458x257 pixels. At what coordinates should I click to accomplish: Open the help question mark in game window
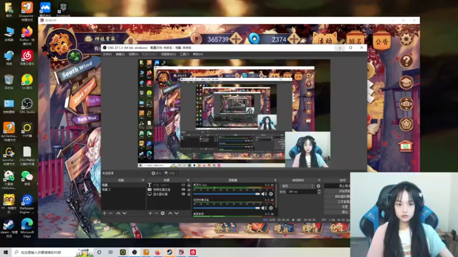(406, 61)
